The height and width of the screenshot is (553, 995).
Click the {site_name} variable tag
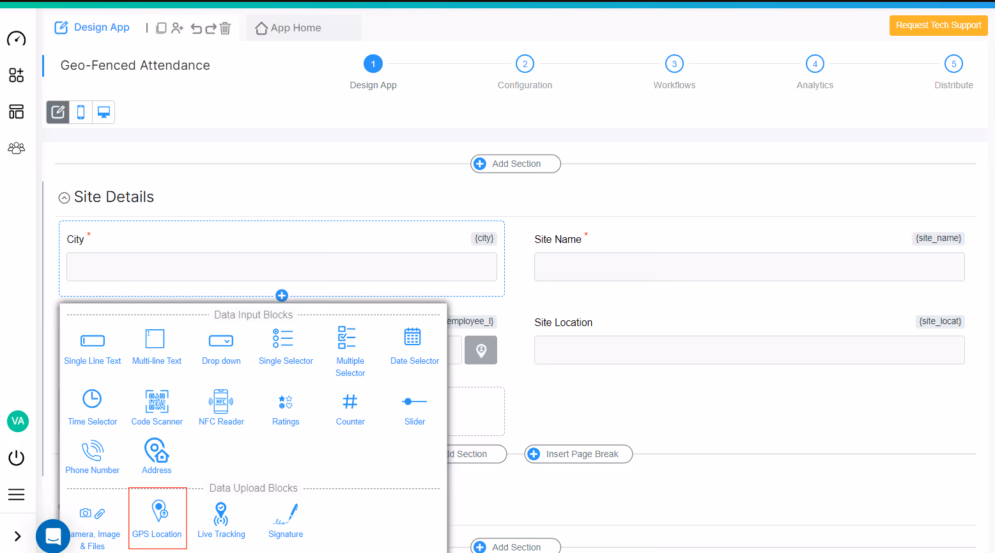pos(938,238)
